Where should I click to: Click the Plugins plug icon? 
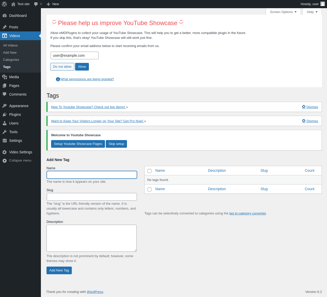click(5, 115)
